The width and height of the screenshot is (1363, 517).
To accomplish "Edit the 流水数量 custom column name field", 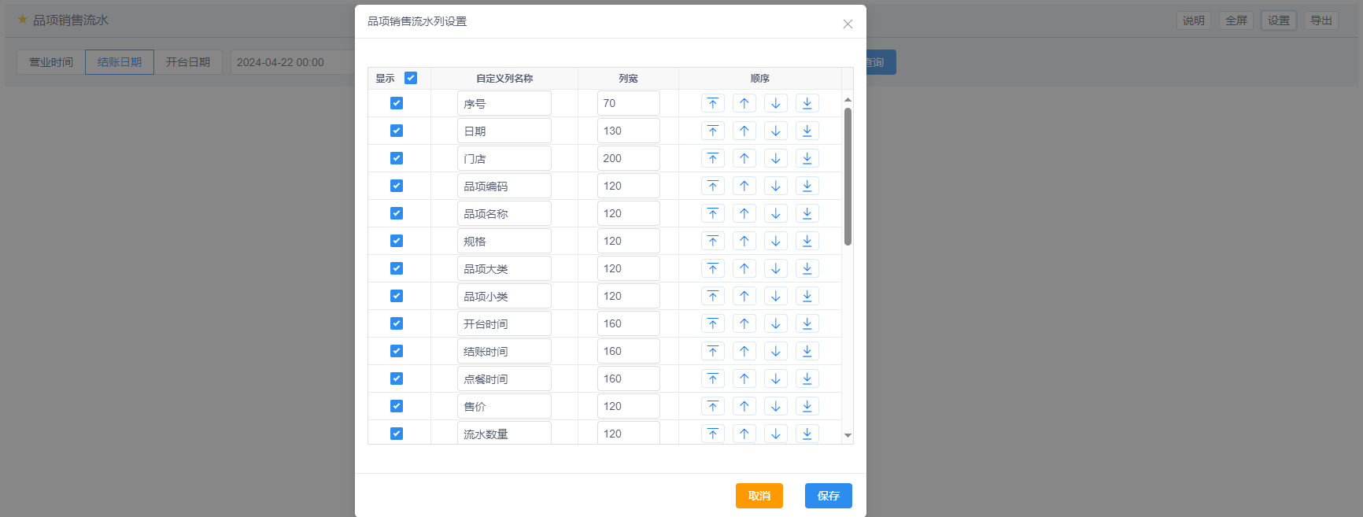I will pos(504,433).
